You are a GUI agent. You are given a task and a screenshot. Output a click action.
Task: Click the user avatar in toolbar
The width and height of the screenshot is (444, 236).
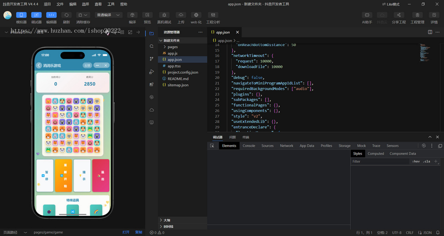click(7, 15)
